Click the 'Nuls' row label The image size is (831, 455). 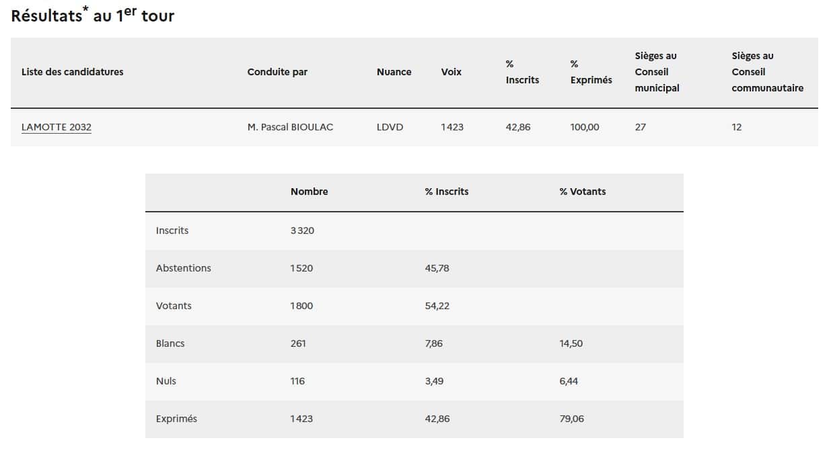(x=166, y=381)
